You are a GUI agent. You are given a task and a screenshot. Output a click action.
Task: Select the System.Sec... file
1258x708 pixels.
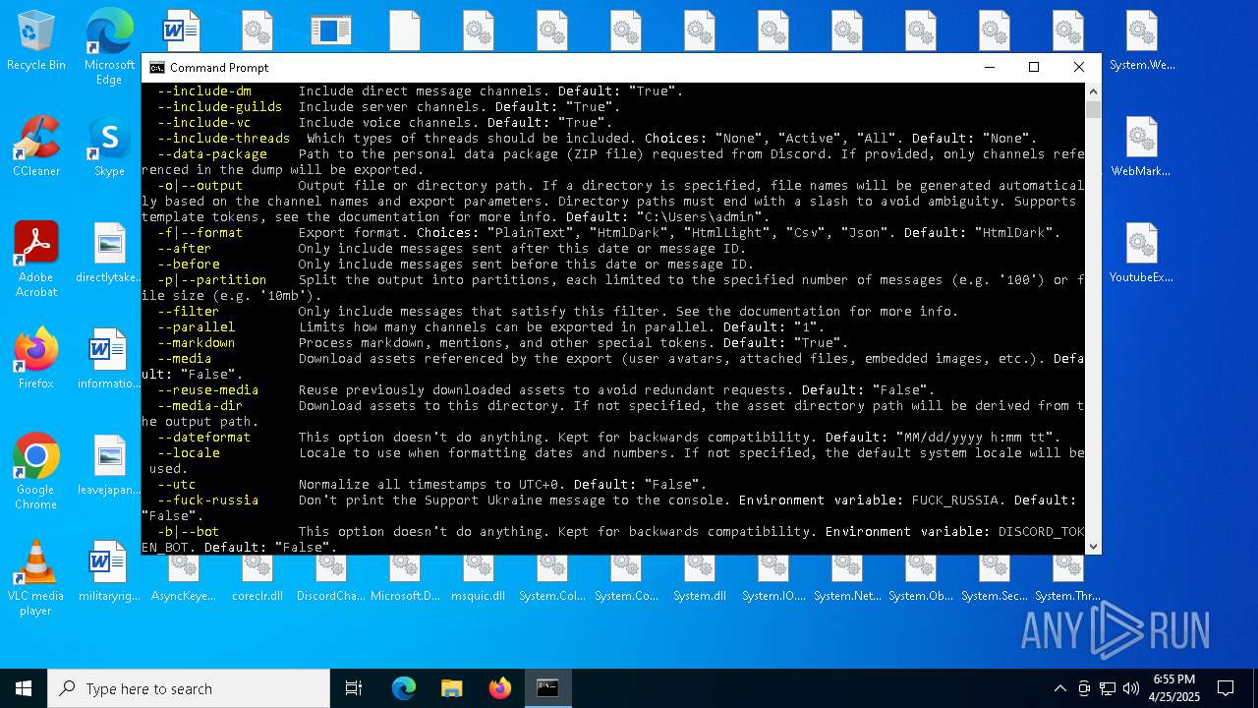995,580
